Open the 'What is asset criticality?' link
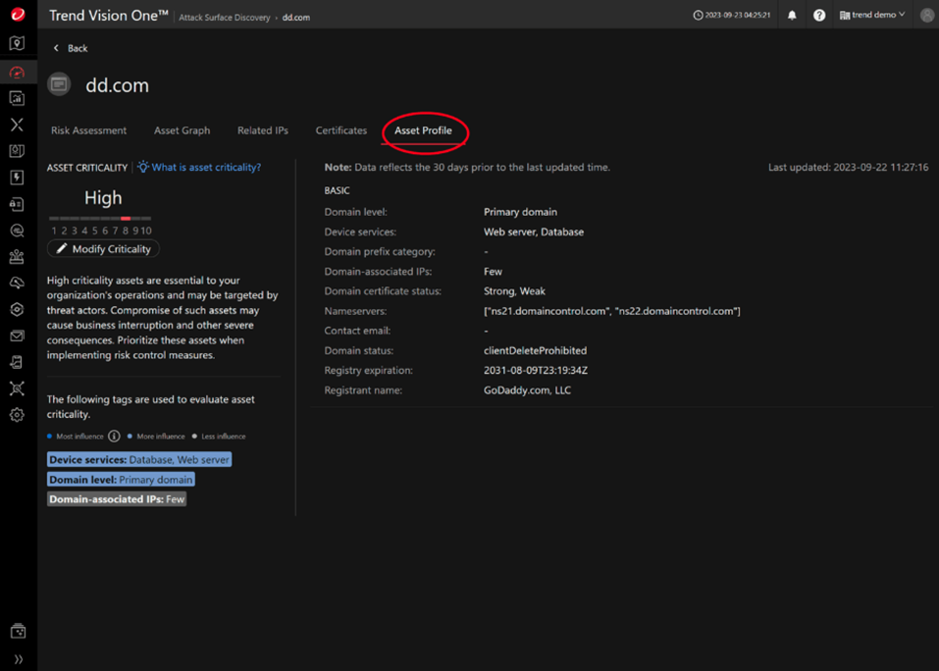 [x=206, y=168]
